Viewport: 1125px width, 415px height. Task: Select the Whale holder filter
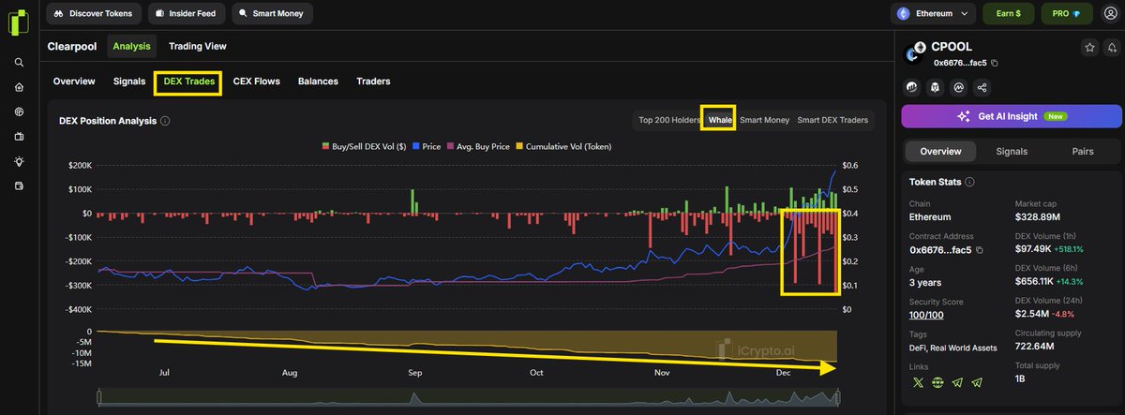point(720,119)
